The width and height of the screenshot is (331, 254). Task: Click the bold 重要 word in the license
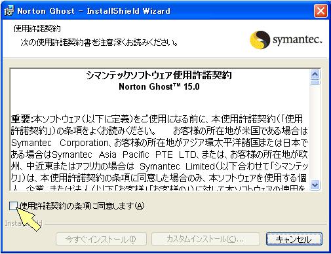pos(21,119)
